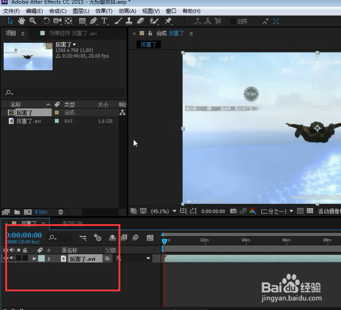
Task: Expand the 厉害了.avi layer properties triangle
Action: tap(34, 259)
